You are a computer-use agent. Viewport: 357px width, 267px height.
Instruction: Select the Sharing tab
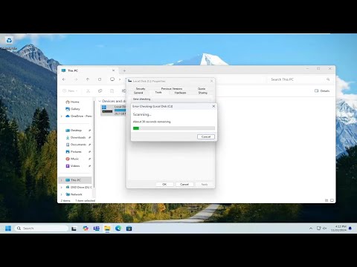click(202, 93)
